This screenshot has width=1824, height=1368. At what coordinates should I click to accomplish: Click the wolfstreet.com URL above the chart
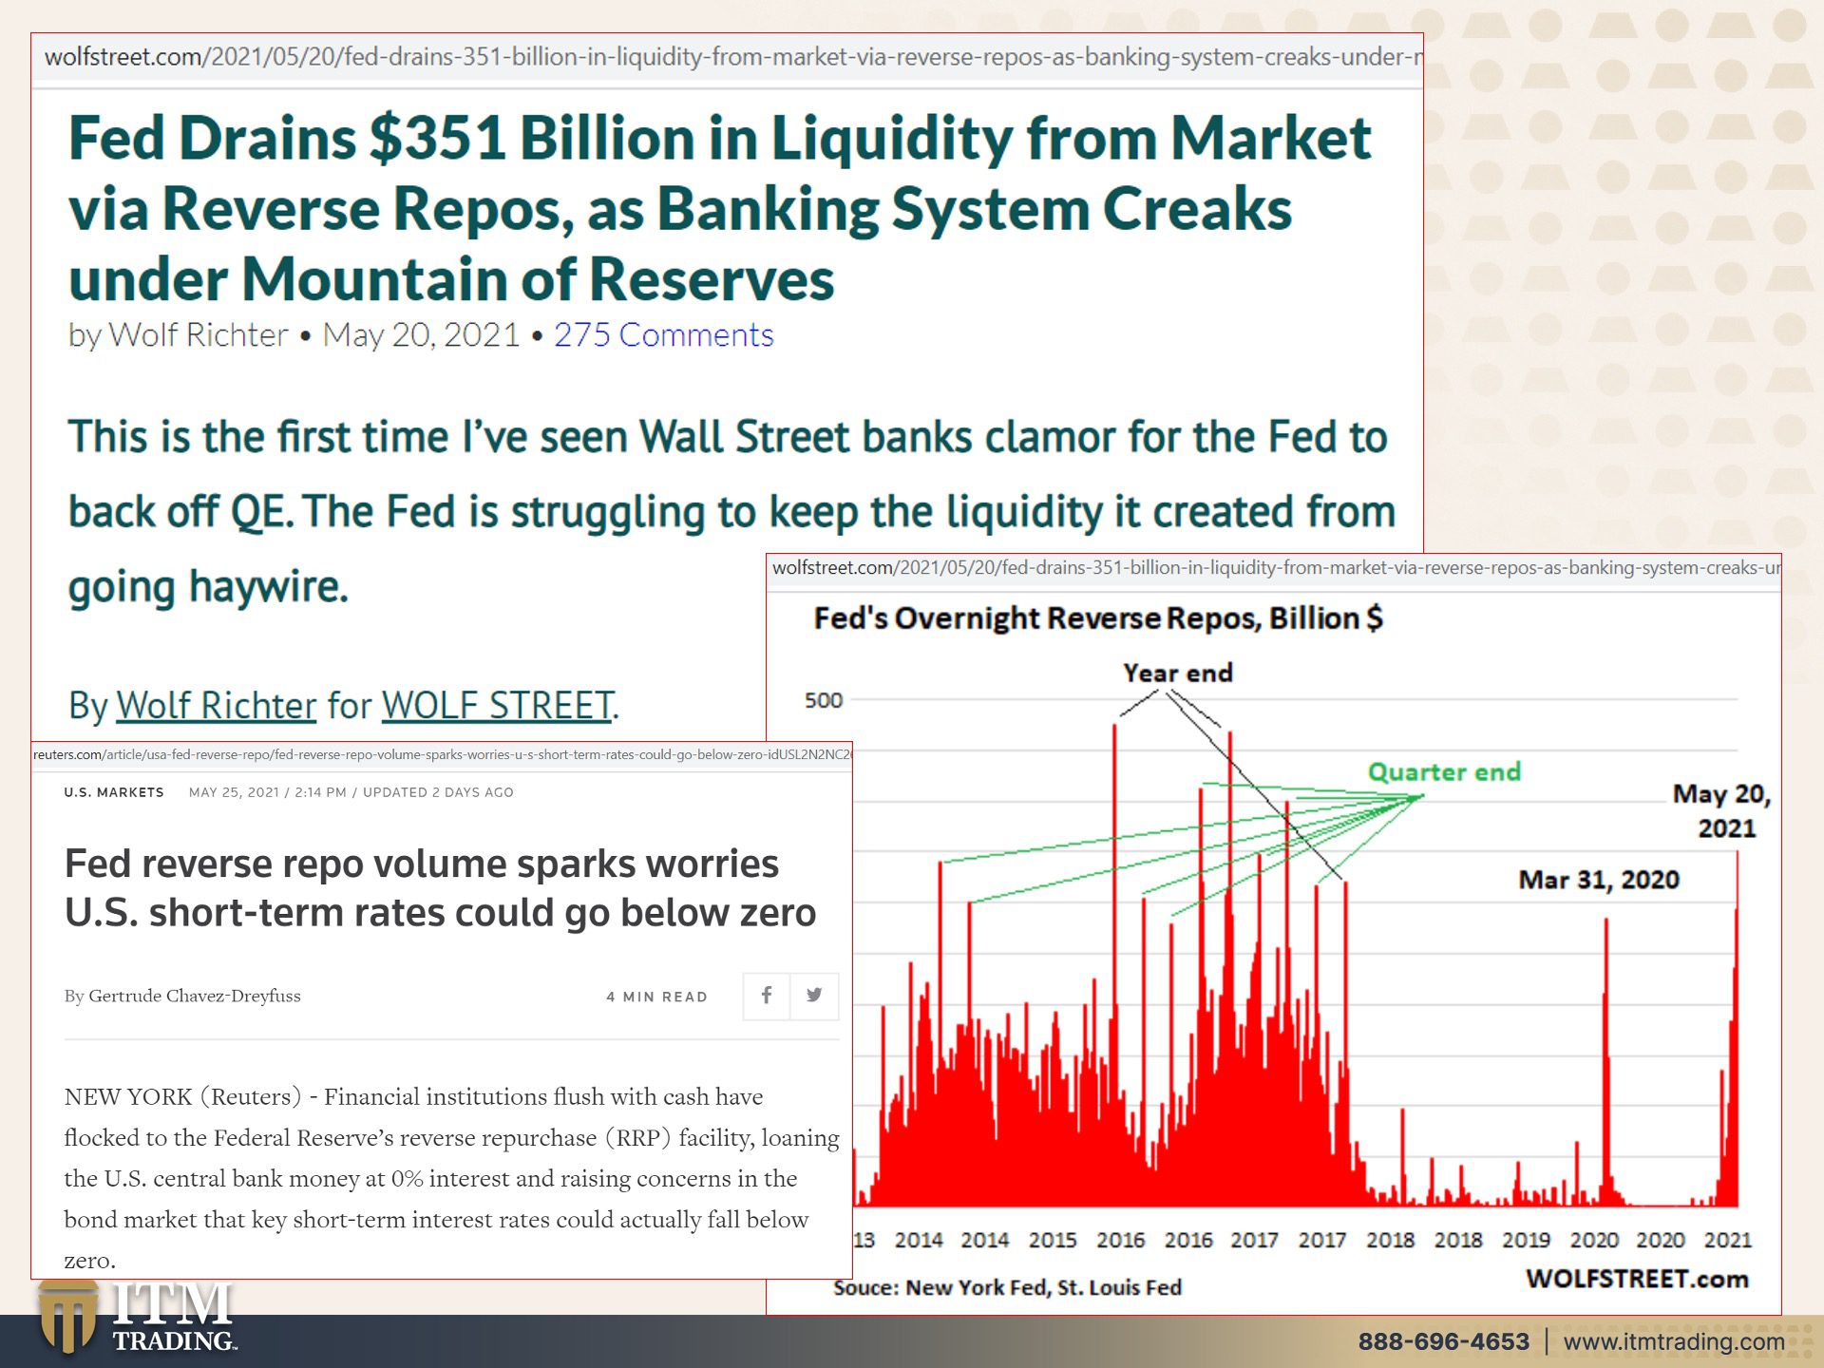pyautogui.click(x=1275, y=568)
